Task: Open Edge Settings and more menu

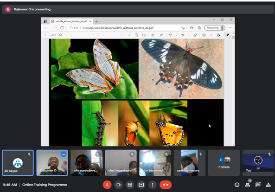Action: (230, 28)
